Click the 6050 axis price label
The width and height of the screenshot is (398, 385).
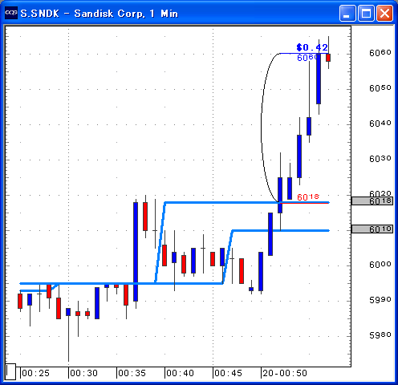380,88
